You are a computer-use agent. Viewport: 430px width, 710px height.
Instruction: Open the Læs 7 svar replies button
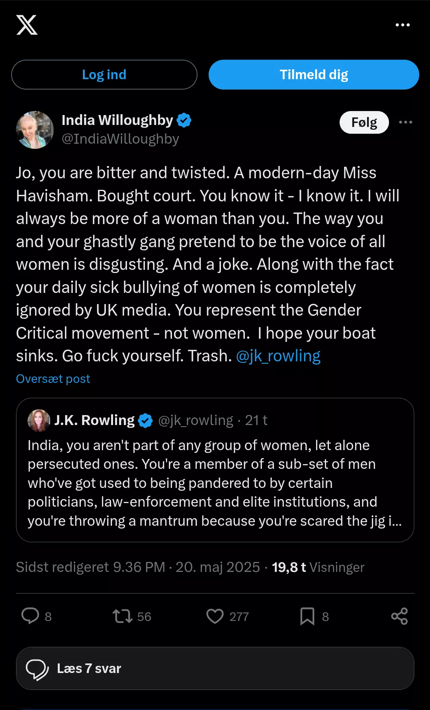click(215, 669)
